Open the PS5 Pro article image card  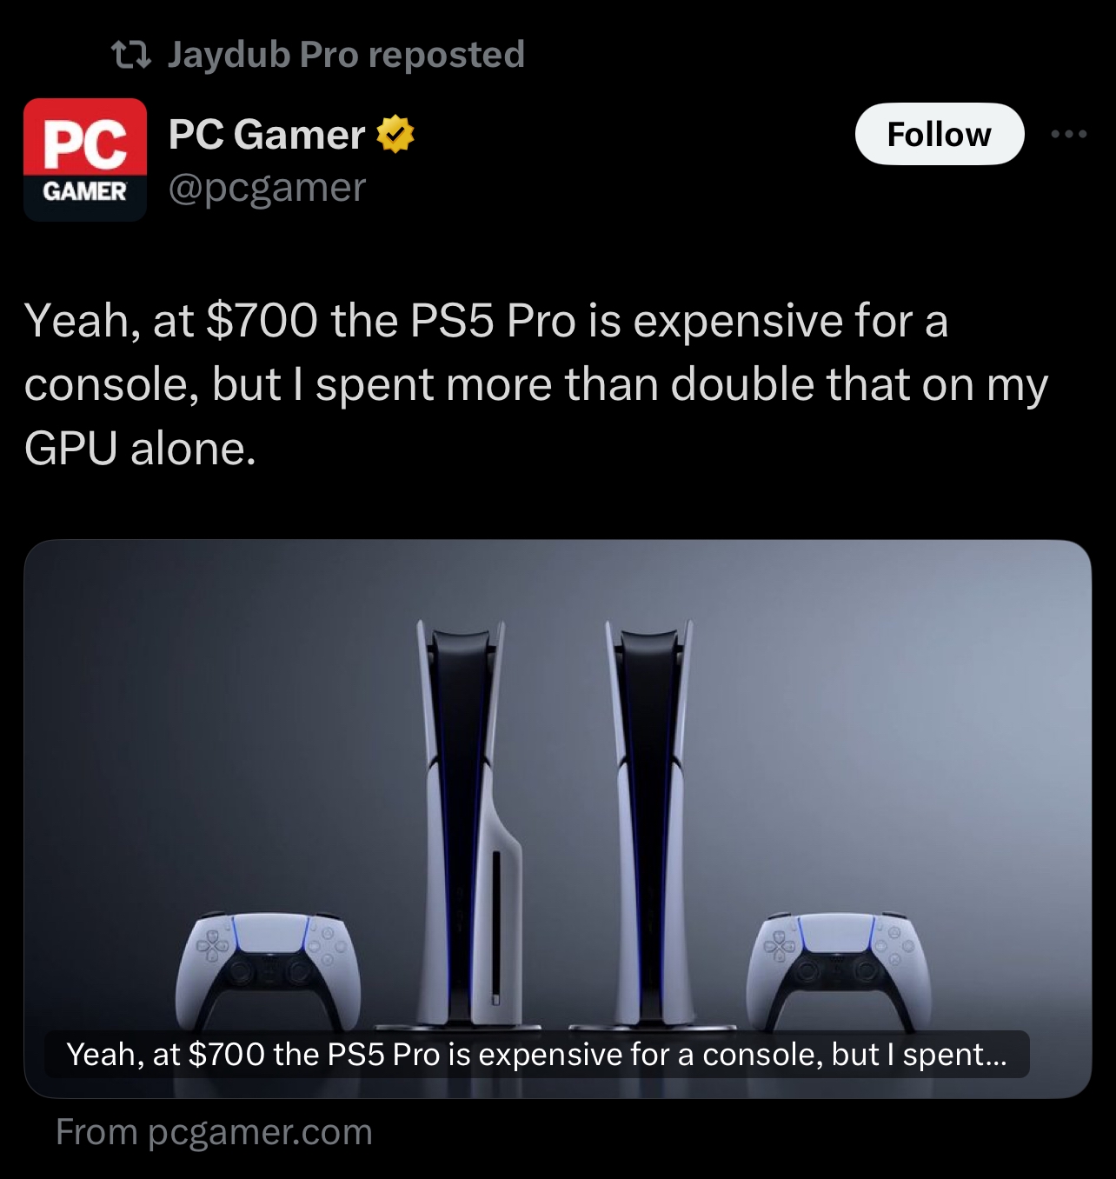tap(557, 818)
